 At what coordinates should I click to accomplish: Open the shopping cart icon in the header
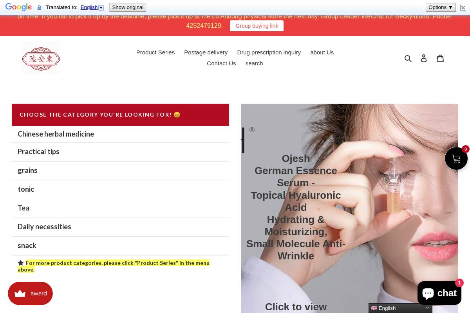[440, 58]
